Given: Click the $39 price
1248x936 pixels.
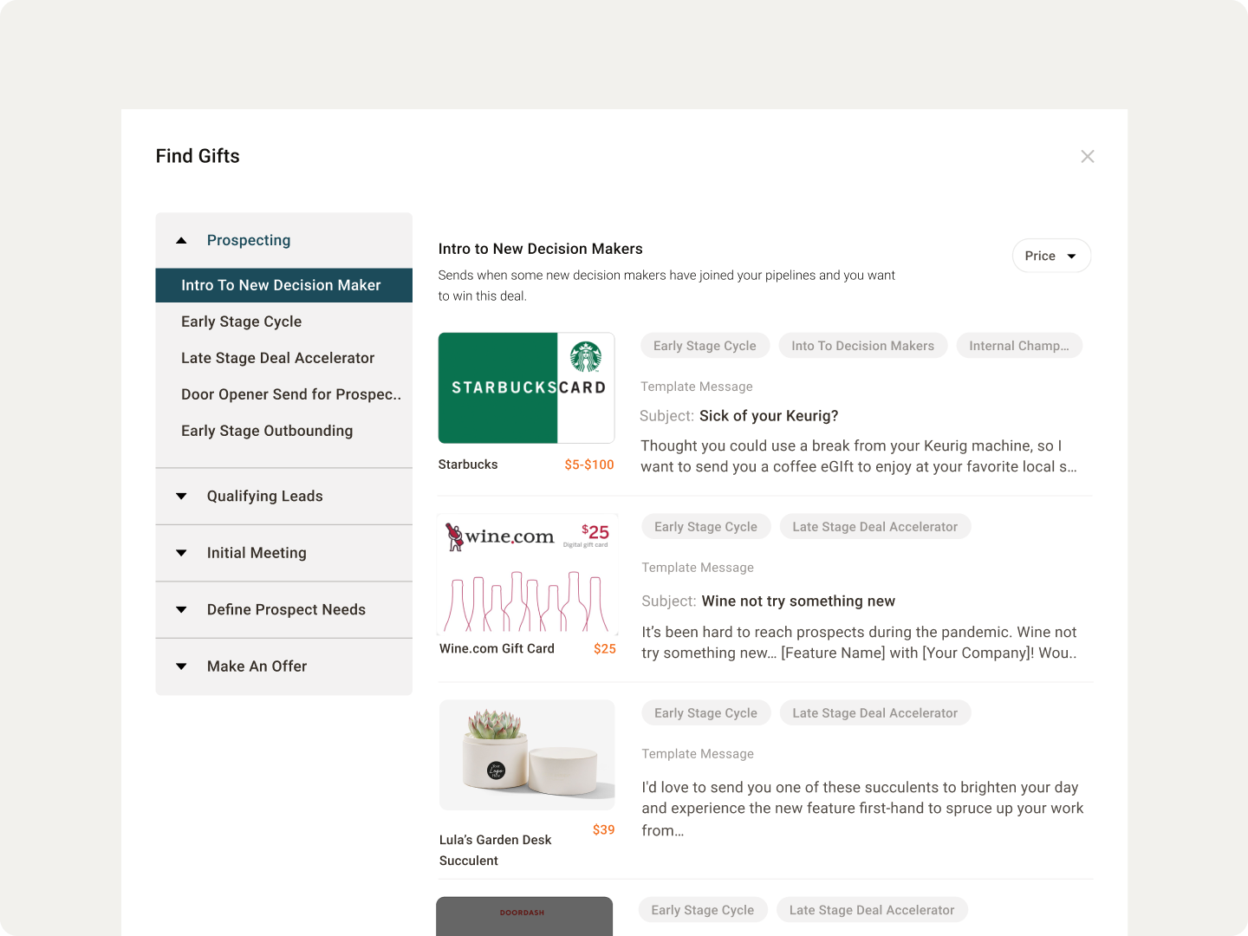Looking at the screenshot, I should click(604, 829).
